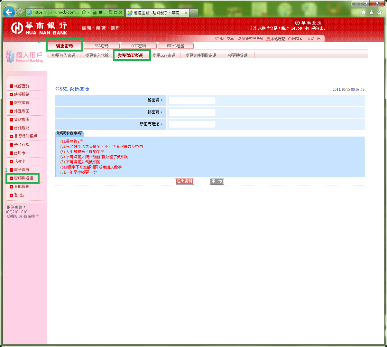Image resolution: width=387 pixels, height=347 pixels.
Task: Expand the 其他服務 plus icon
Action: (12, 187)
